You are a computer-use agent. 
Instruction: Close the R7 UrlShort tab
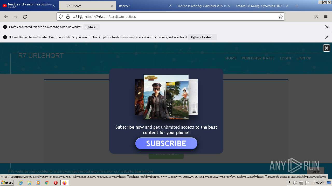112,6
